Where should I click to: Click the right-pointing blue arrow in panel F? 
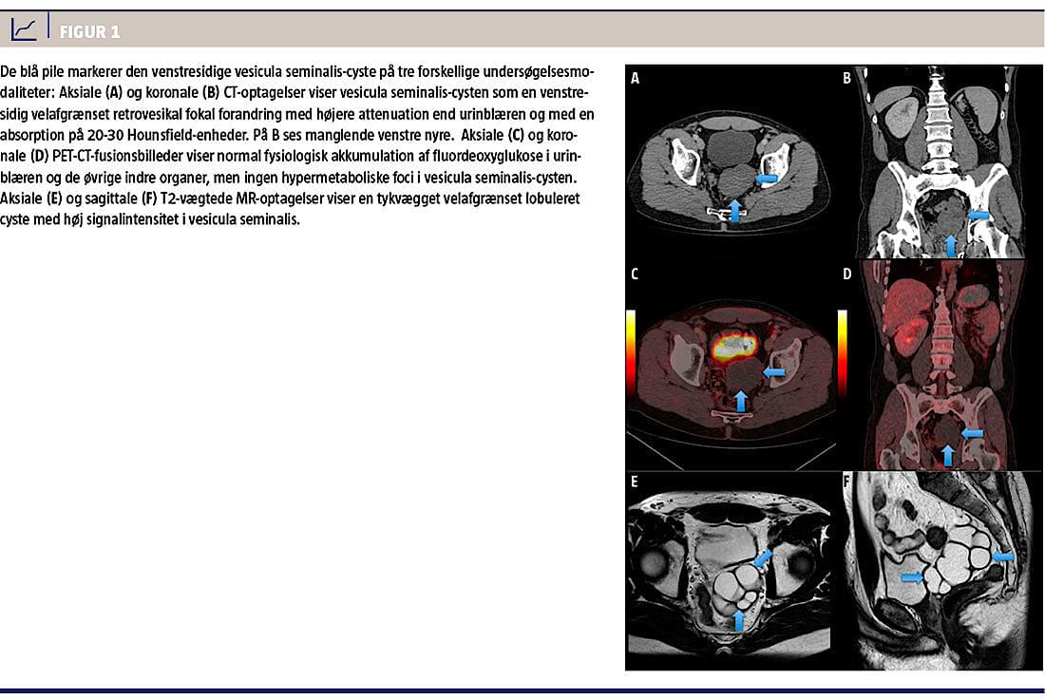click(910, 576)
